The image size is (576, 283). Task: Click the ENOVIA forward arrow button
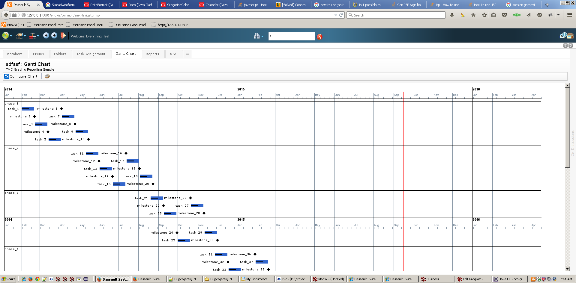(54, 36)
